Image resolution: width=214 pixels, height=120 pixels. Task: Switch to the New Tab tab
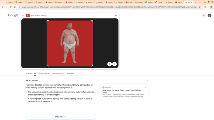(x=179, y=2)
